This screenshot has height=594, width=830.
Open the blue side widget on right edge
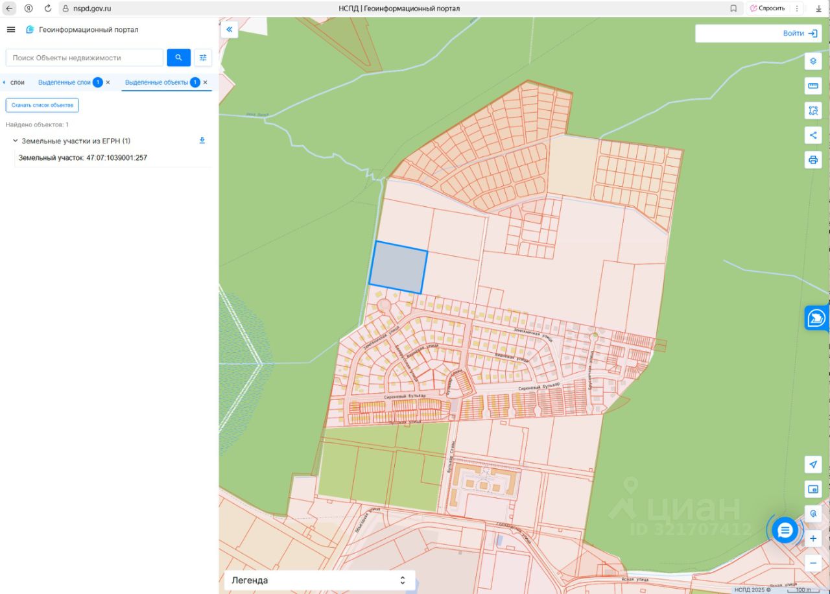point(816,318)
